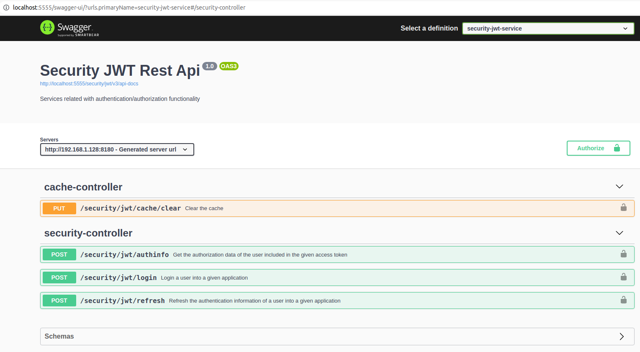
Task: Expand the POST /security/jwt/refresh operation
Action: [x=123, y=301]
